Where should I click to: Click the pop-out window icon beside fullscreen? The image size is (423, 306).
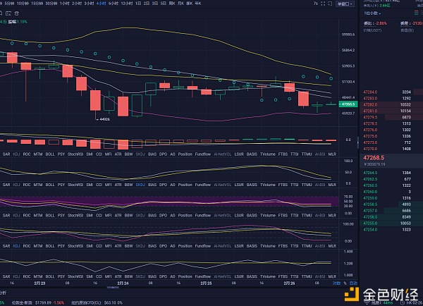tap(330, 4)
